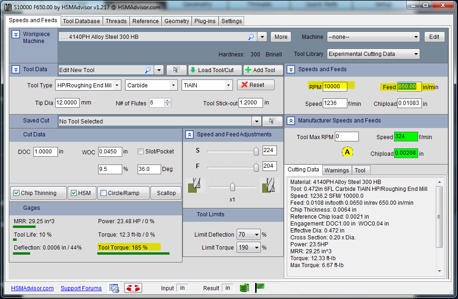
Task: Click the Tool Stick-out input field
Action: tap(251, 103)
